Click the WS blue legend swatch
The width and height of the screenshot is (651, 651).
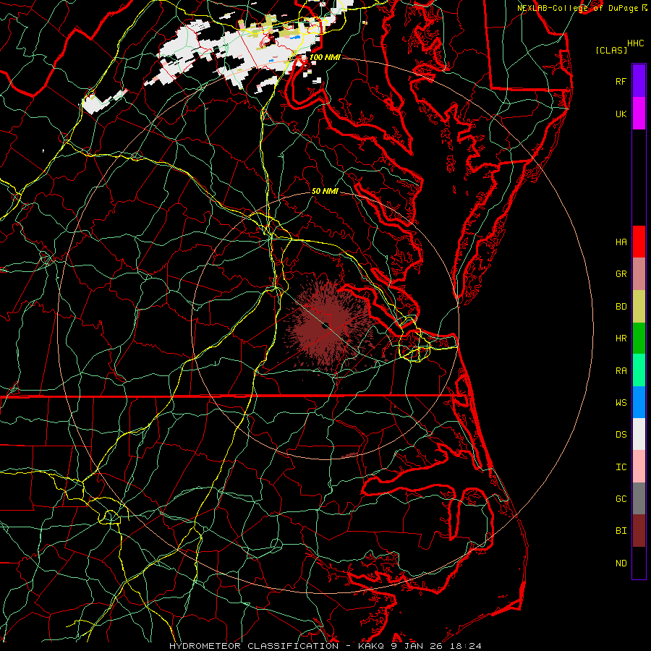pyautogui.click(x=639, y=402)
